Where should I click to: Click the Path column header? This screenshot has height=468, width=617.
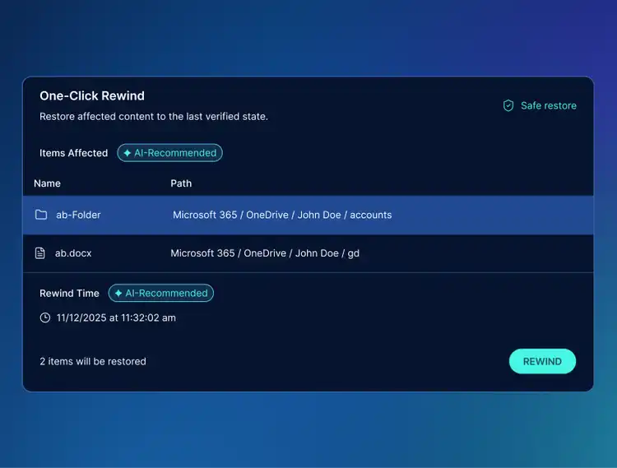[x=181, y=183]
